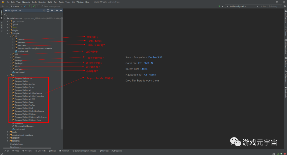This screenshot has height=155, width=287.
Task: Open the run toolbar more-actions dots
Action: click(280, 6)
